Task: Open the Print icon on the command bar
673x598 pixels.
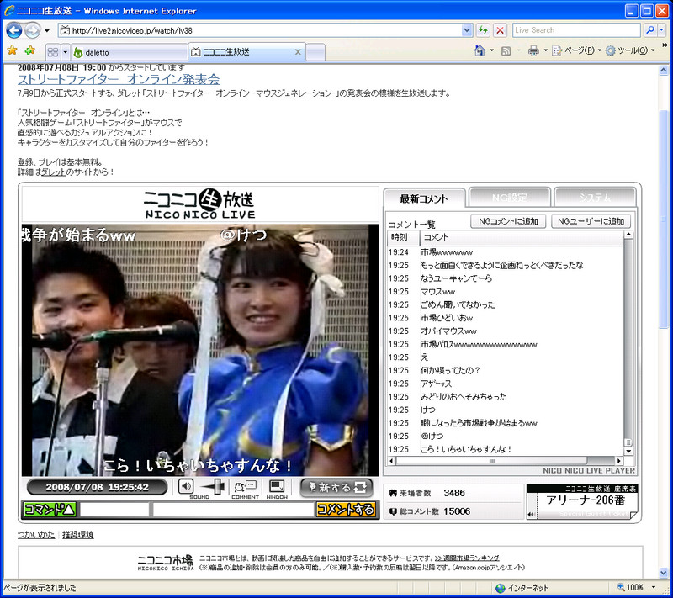Action: [x=533, y=51]
